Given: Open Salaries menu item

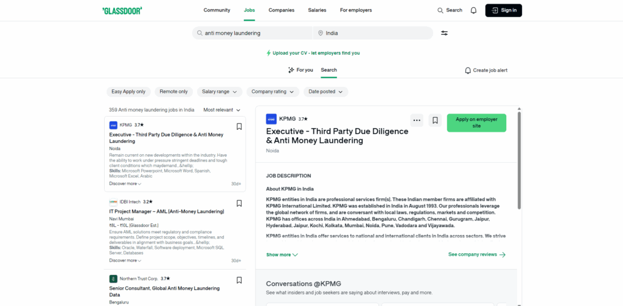Looking at the screenshot, I should (x=317, y=10).
